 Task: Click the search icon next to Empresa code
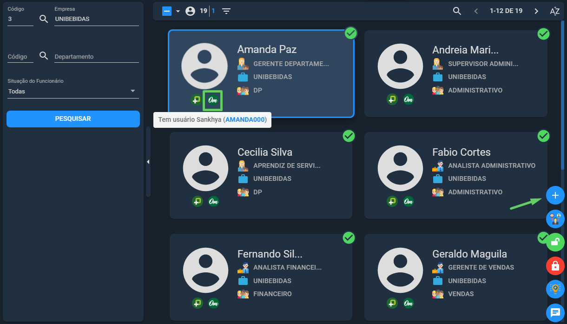pos(44,19)
